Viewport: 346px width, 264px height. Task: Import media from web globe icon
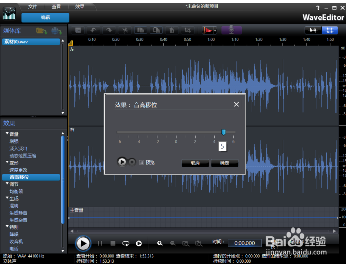(x=56, y=31)
